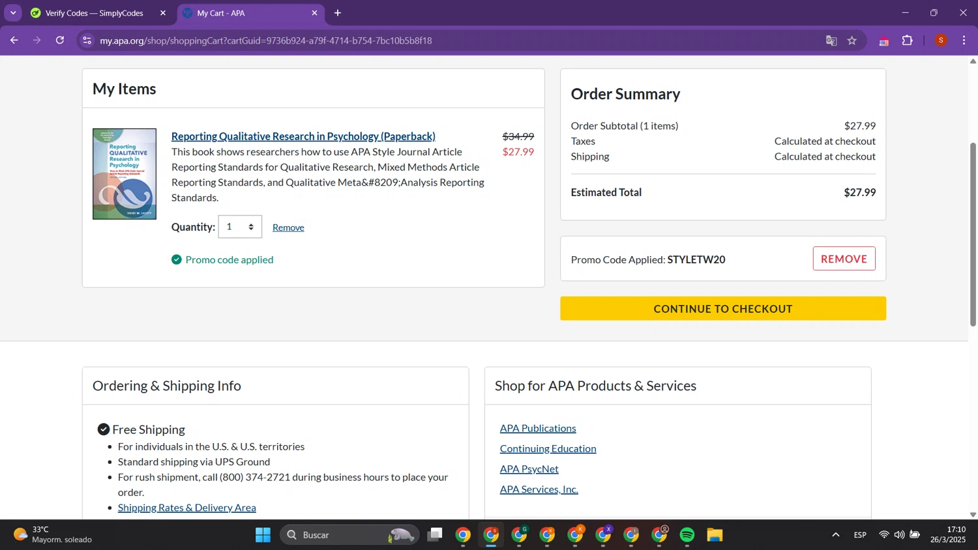Show hidden system tray icons
Screen dimensions: 978x550
point(836,535)
